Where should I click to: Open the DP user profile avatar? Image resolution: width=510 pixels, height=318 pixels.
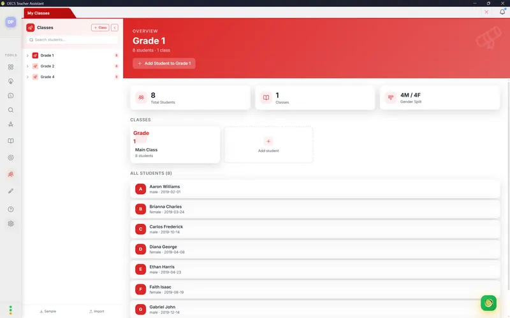point(11,22)
